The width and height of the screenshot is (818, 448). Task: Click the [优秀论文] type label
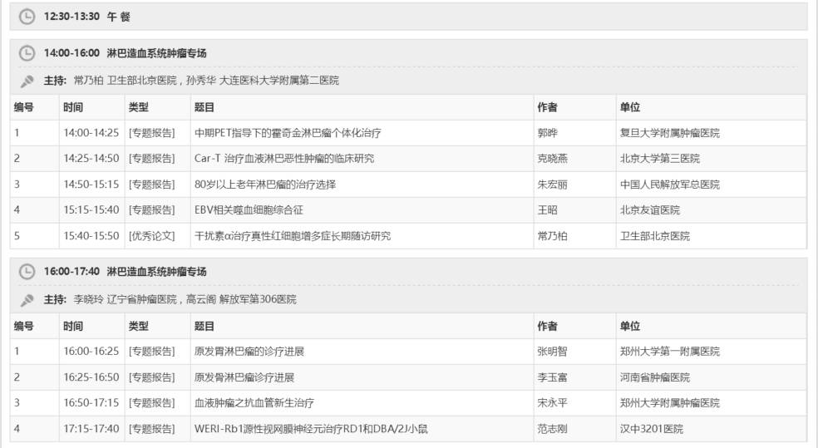tap(152, 236)
